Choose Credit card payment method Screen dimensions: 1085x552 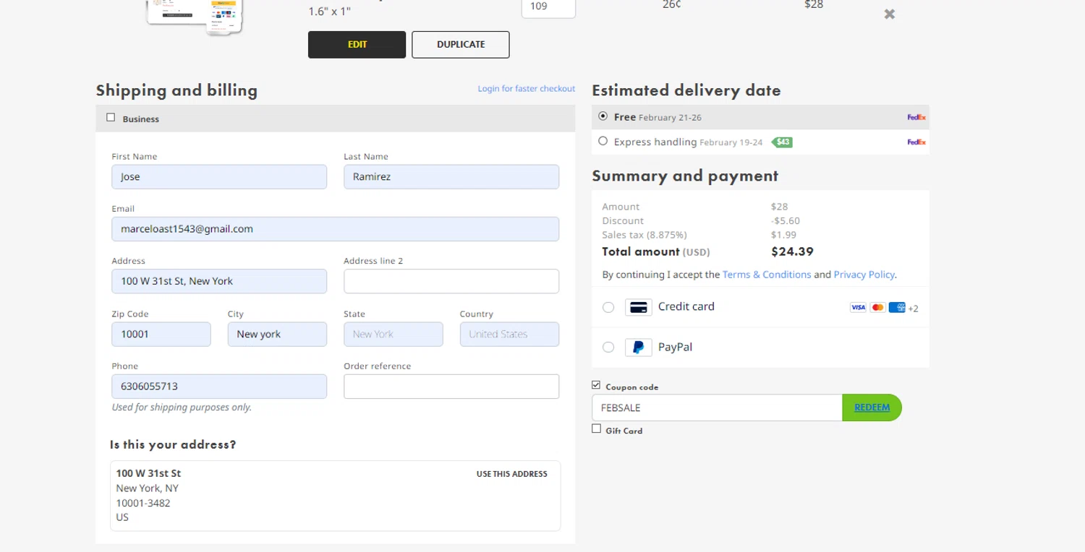(608, 307)
